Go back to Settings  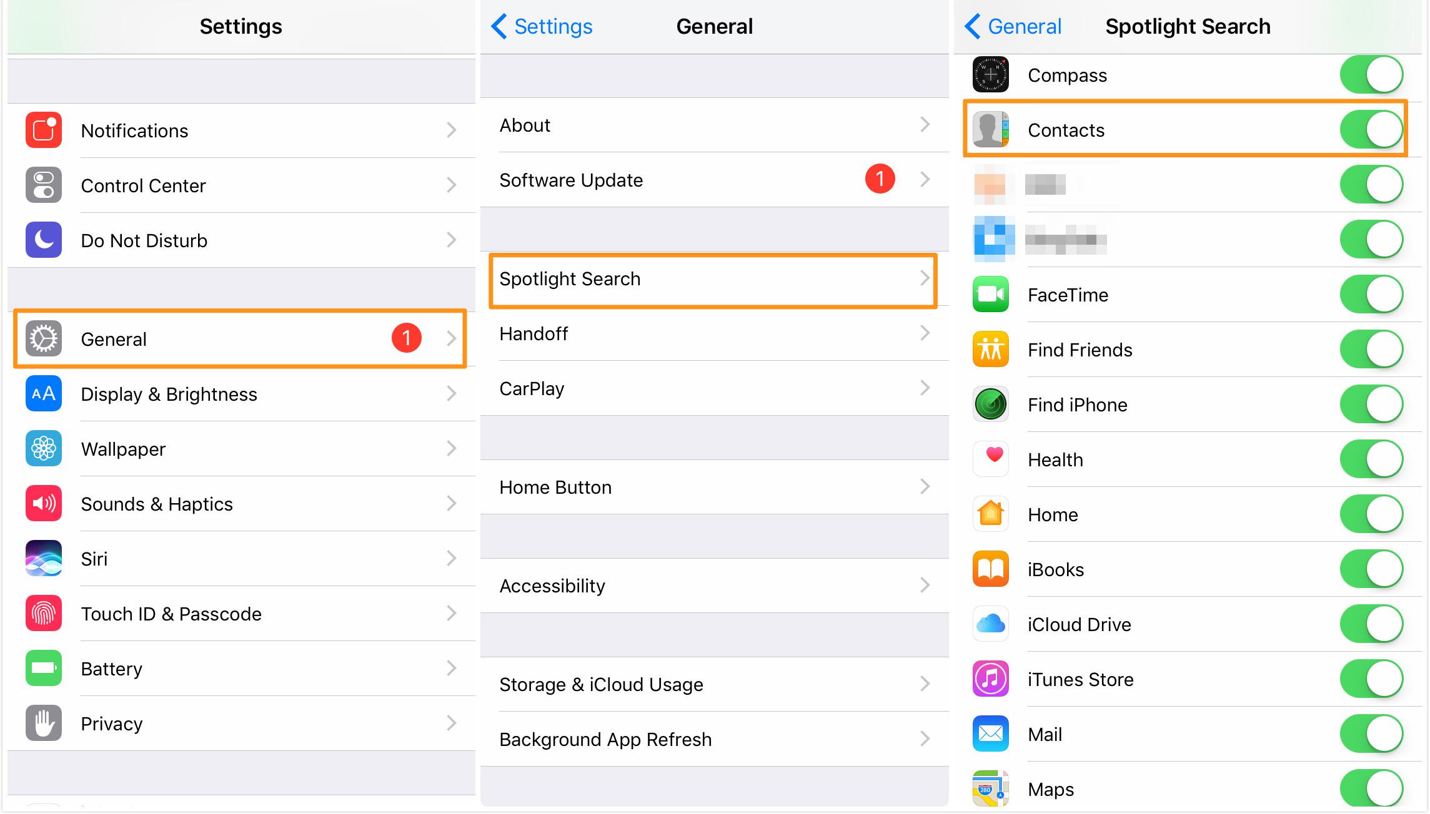542,26
